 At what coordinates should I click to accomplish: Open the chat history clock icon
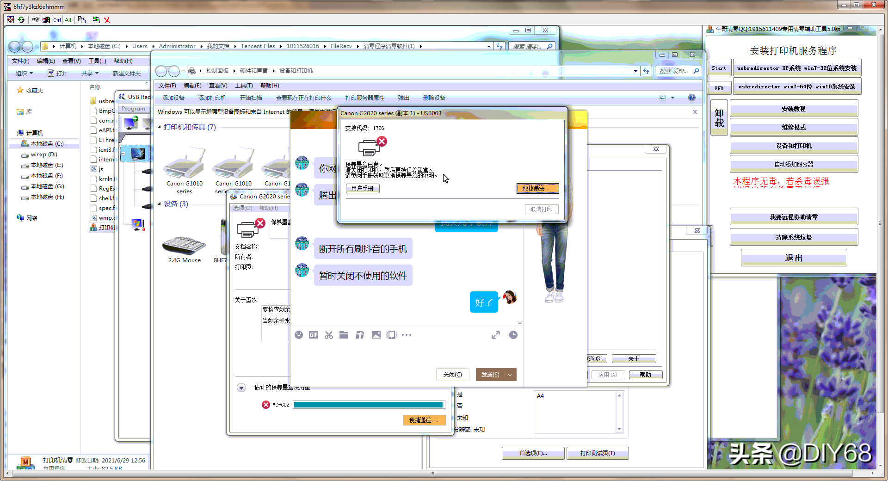[513, 335]
